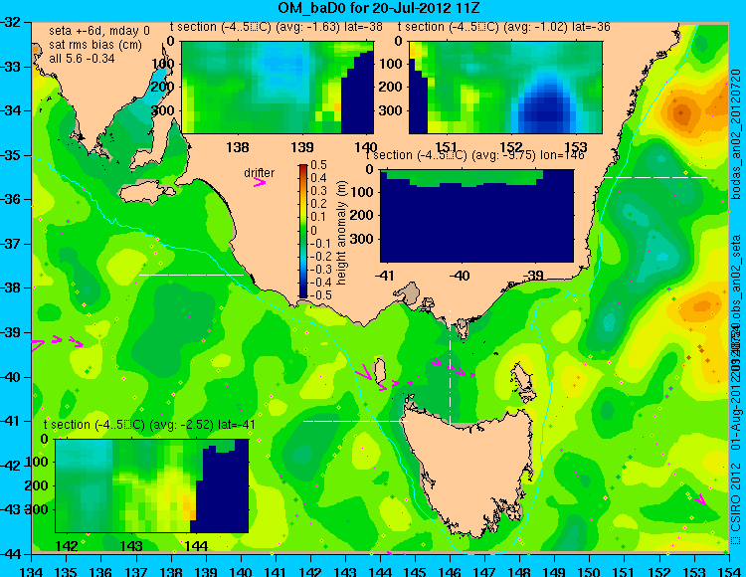The width and height of the screenshot is (746, 577).
Task: Click King Island west of Bass Strait
Action: (x=379, y=371)
